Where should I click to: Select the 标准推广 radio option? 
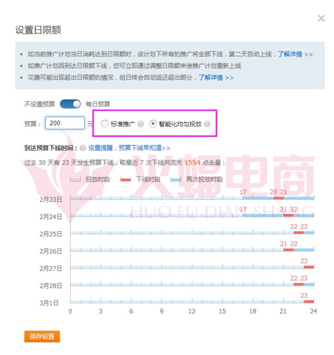105,124
